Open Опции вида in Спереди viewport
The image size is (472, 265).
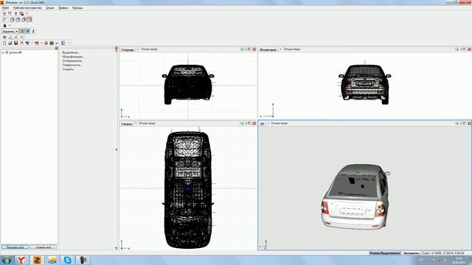click(149, 49)
